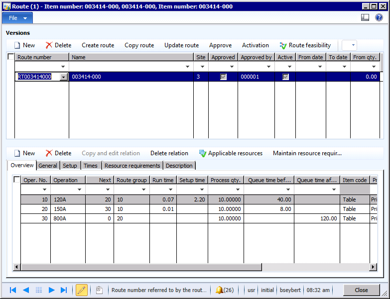
Task: Expand the Route number field dropdown
Action: point(63,77)
